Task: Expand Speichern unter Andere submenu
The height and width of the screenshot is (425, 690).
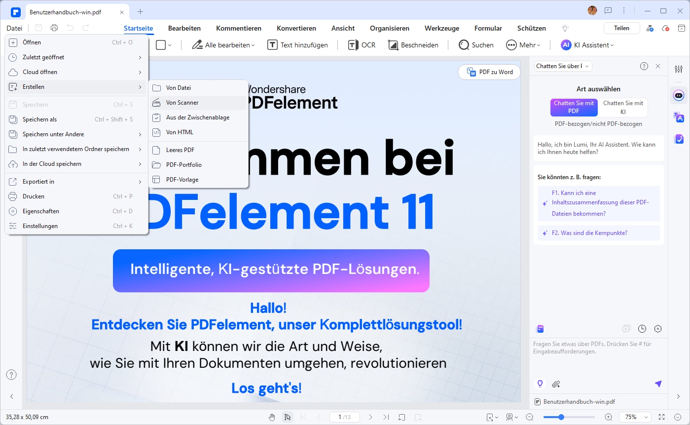Action: coord(76,134)
